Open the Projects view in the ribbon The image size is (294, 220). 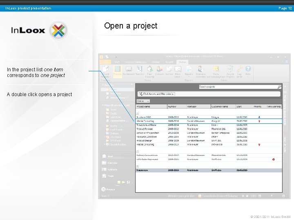point(117,71)
